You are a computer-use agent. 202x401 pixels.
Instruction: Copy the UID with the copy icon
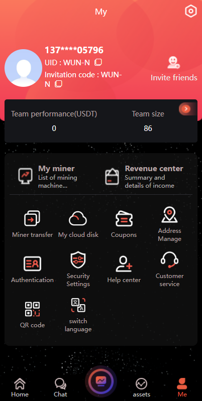pyautogui.click(x=98, y=62)
